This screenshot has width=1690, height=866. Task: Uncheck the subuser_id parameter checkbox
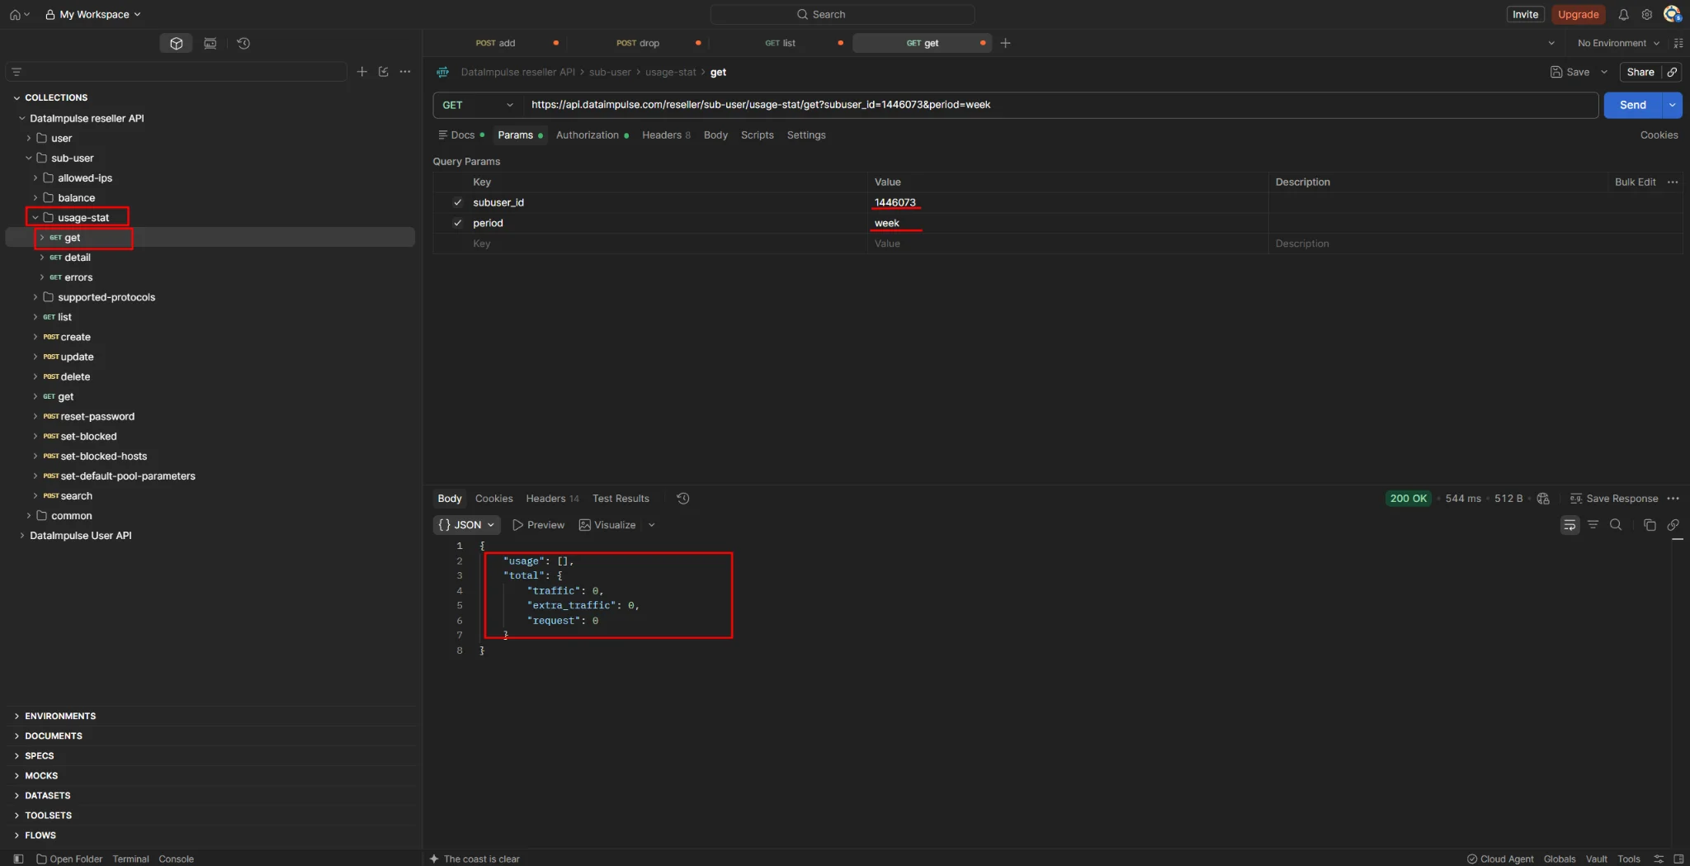(457, 202)
